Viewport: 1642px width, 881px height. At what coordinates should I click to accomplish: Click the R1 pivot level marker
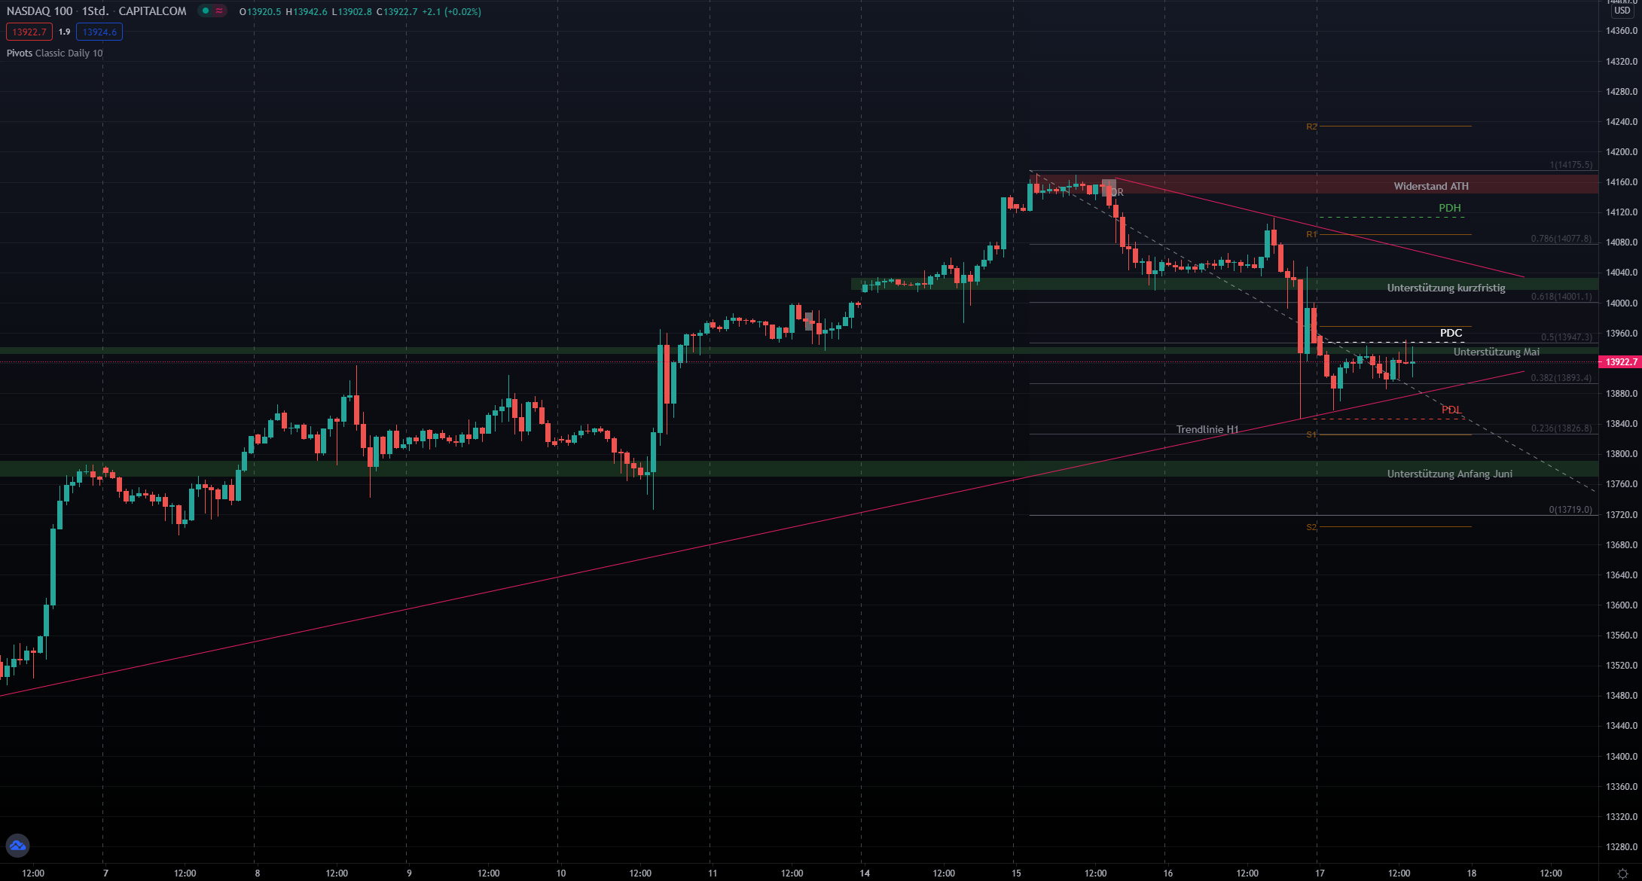(x=1311, y=235)
